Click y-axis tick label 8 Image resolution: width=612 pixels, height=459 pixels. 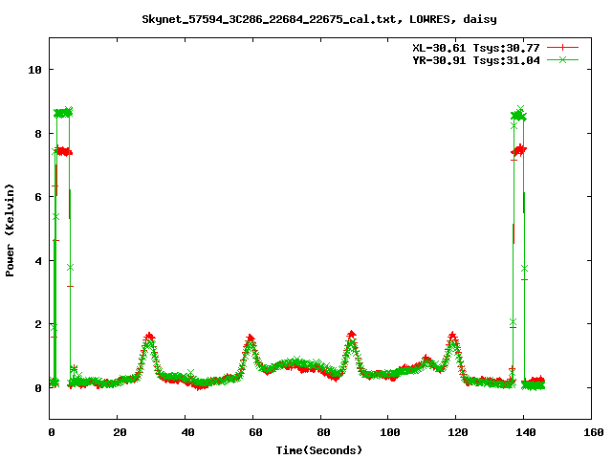pos(38,134)
